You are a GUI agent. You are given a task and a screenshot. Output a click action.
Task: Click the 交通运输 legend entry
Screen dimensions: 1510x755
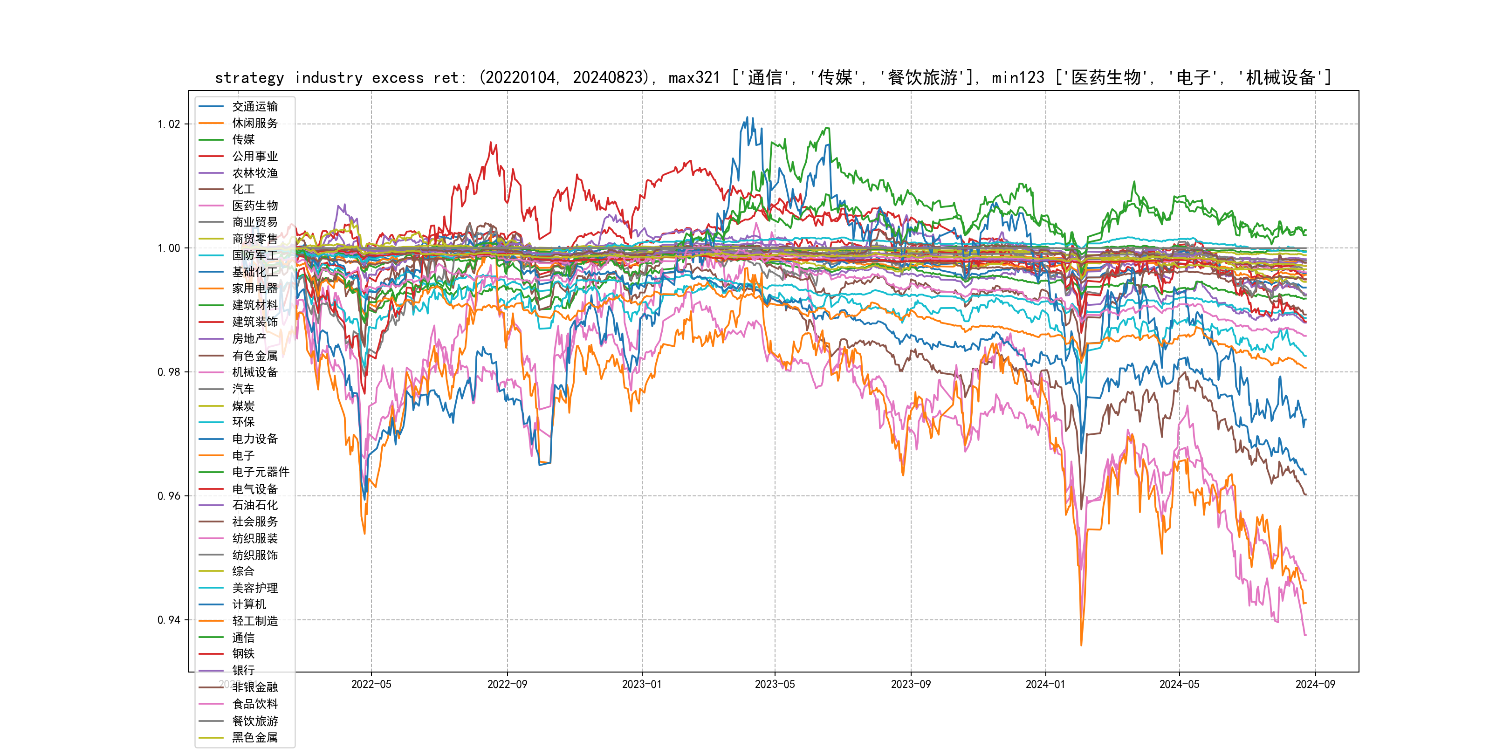(x=254, y=107)
